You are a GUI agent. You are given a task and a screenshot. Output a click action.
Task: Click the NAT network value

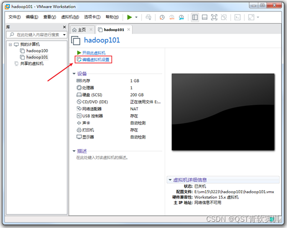coord(134,109)
